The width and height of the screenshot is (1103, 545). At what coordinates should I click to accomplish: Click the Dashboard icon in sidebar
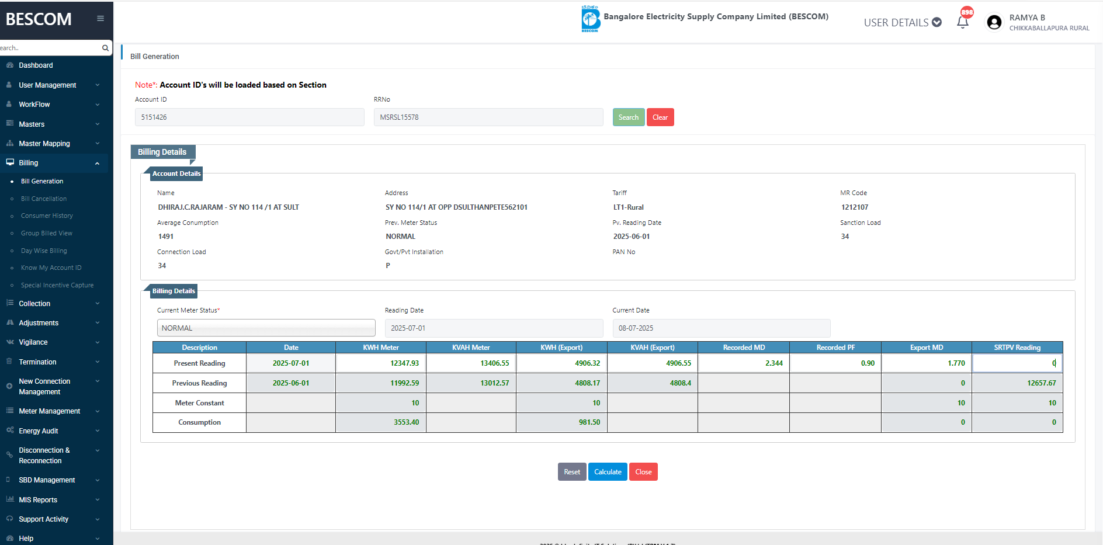tap(10, 65)
